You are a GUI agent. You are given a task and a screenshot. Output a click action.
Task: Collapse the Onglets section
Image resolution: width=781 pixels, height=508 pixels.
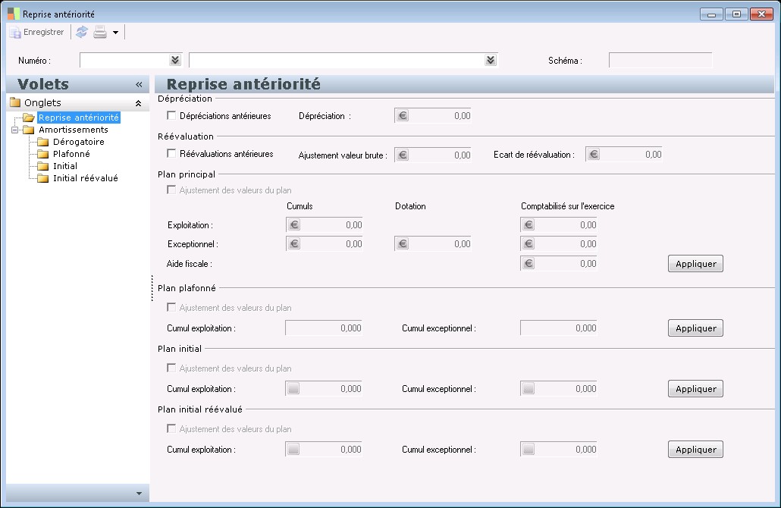click(139, 103)
